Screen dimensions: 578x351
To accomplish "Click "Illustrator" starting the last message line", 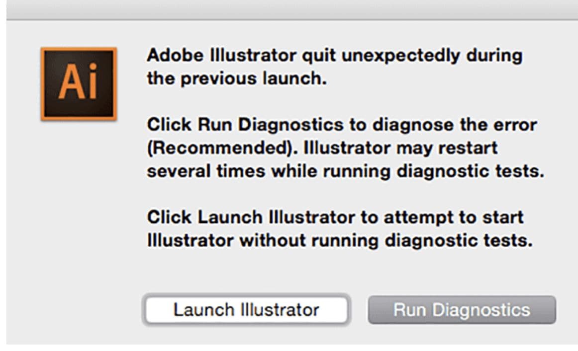I will [190, 240].
